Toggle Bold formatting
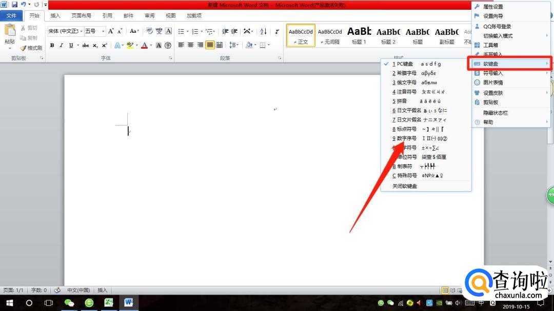Viewport: 554px width, 311px height. (x=52, y=45)
